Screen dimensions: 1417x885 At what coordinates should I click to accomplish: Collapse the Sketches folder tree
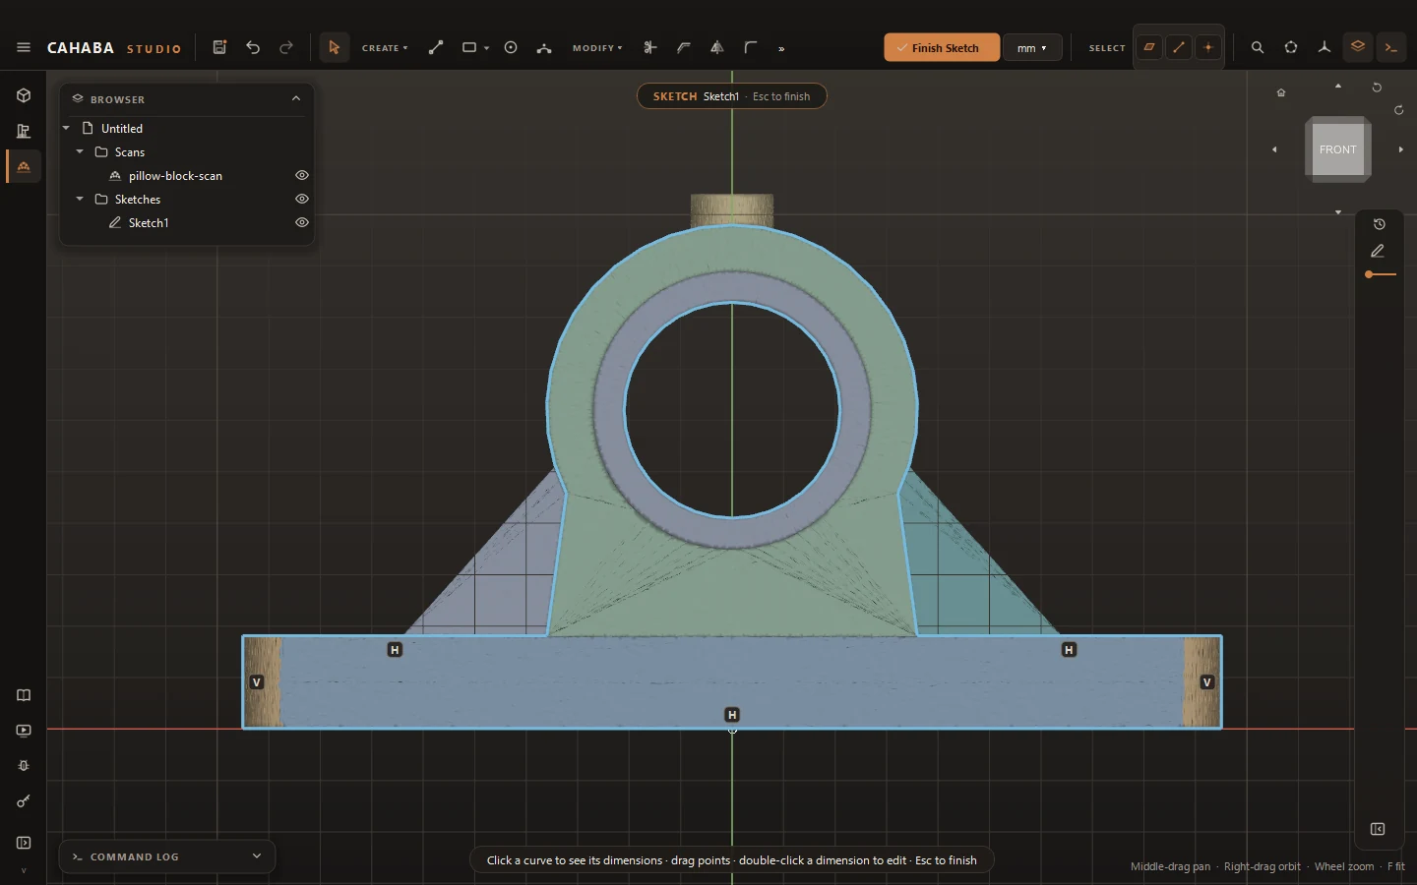click(80, 199)
